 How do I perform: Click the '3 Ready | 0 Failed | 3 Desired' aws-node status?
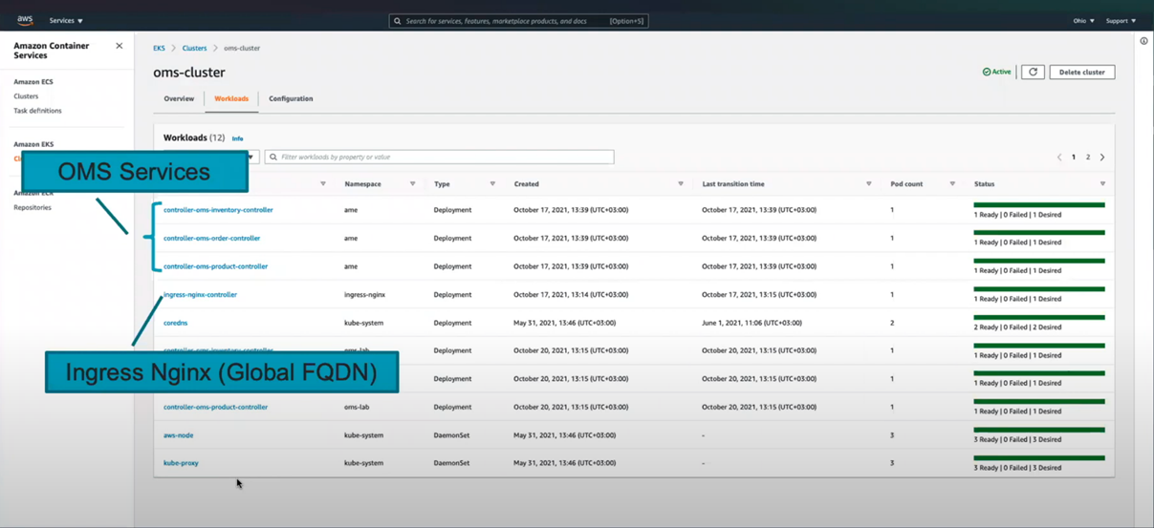(x=1017, y=440)
